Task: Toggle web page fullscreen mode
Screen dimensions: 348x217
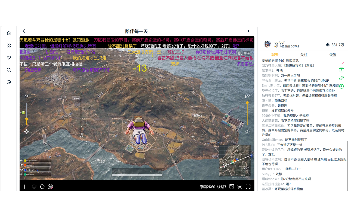Action: 240,187
